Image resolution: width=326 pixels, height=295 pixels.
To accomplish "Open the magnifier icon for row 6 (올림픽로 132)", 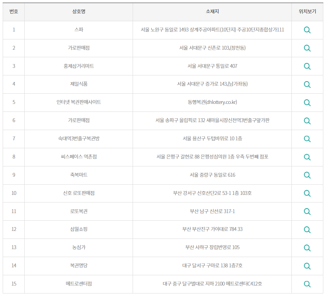I will (307, 121).
